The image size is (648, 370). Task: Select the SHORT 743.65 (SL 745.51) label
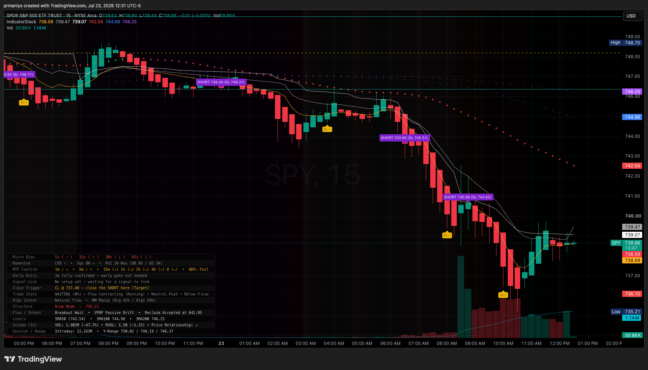404,138
